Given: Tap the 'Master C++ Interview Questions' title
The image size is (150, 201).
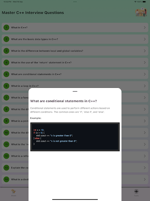Looking at the screenshot, I should coord(33,13).
